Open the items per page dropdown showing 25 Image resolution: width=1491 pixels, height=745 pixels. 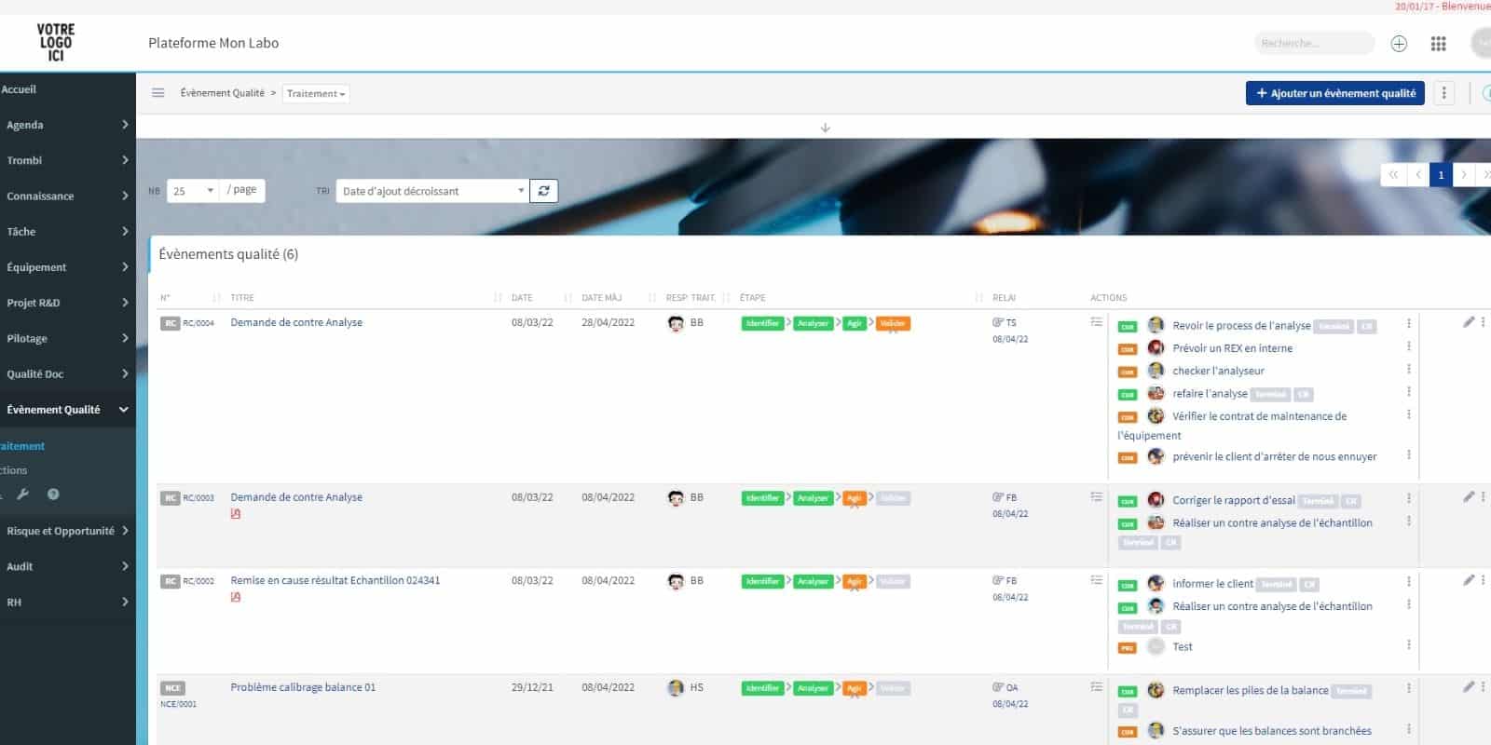193,191
